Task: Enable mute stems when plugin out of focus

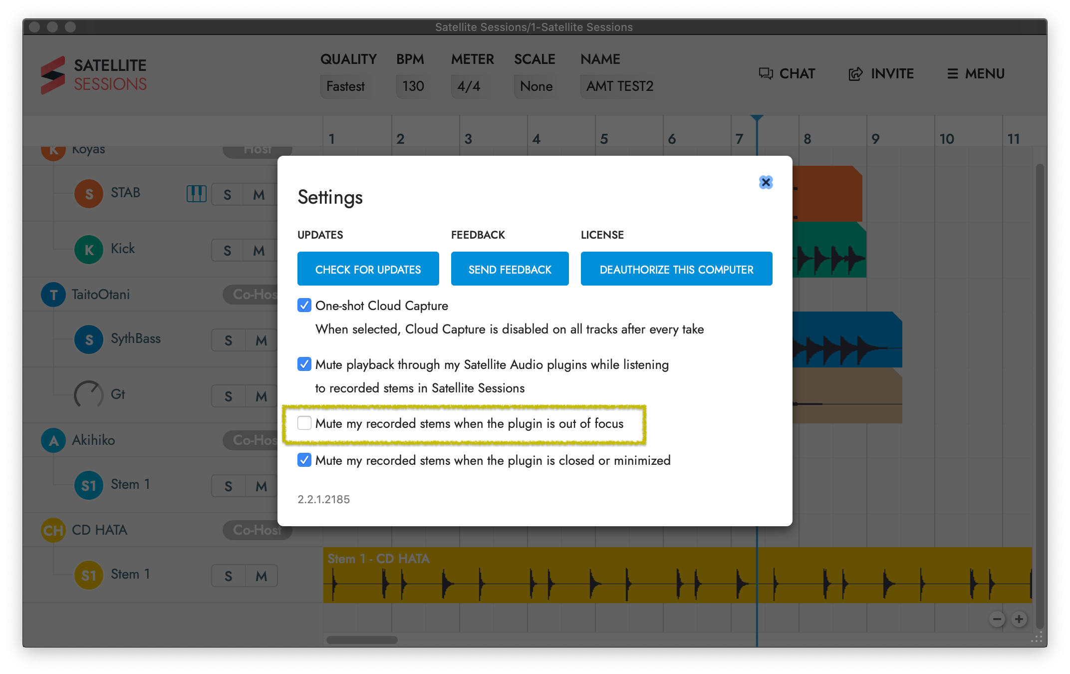Action: [x=304, y=423]
